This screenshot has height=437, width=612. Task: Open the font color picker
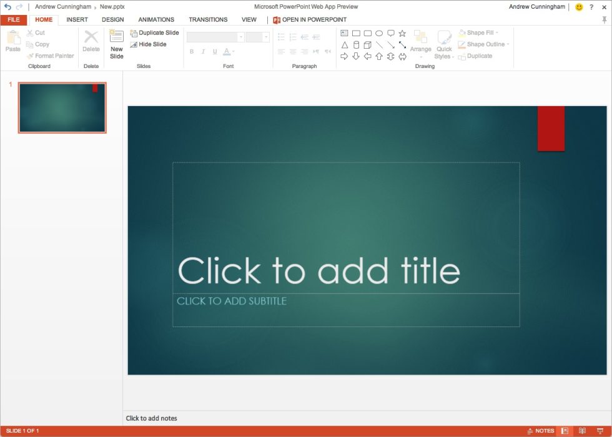tap(226, 51)
